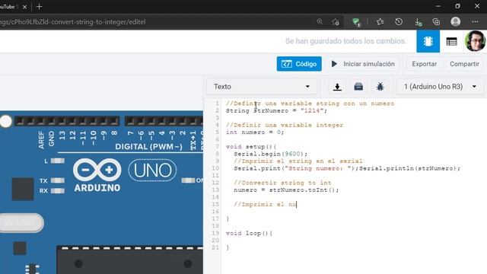Viewport: 487px width, 274px height.
Task: Open the debugger bug icon
Action: pyautogui.click(x=380, y=87)
